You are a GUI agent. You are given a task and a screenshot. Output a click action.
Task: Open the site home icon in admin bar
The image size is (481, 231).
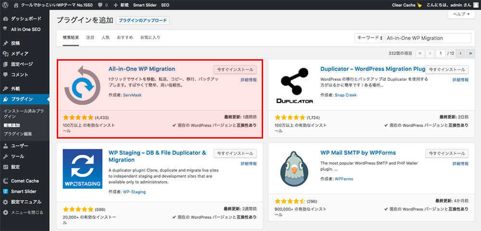point(16,5)
